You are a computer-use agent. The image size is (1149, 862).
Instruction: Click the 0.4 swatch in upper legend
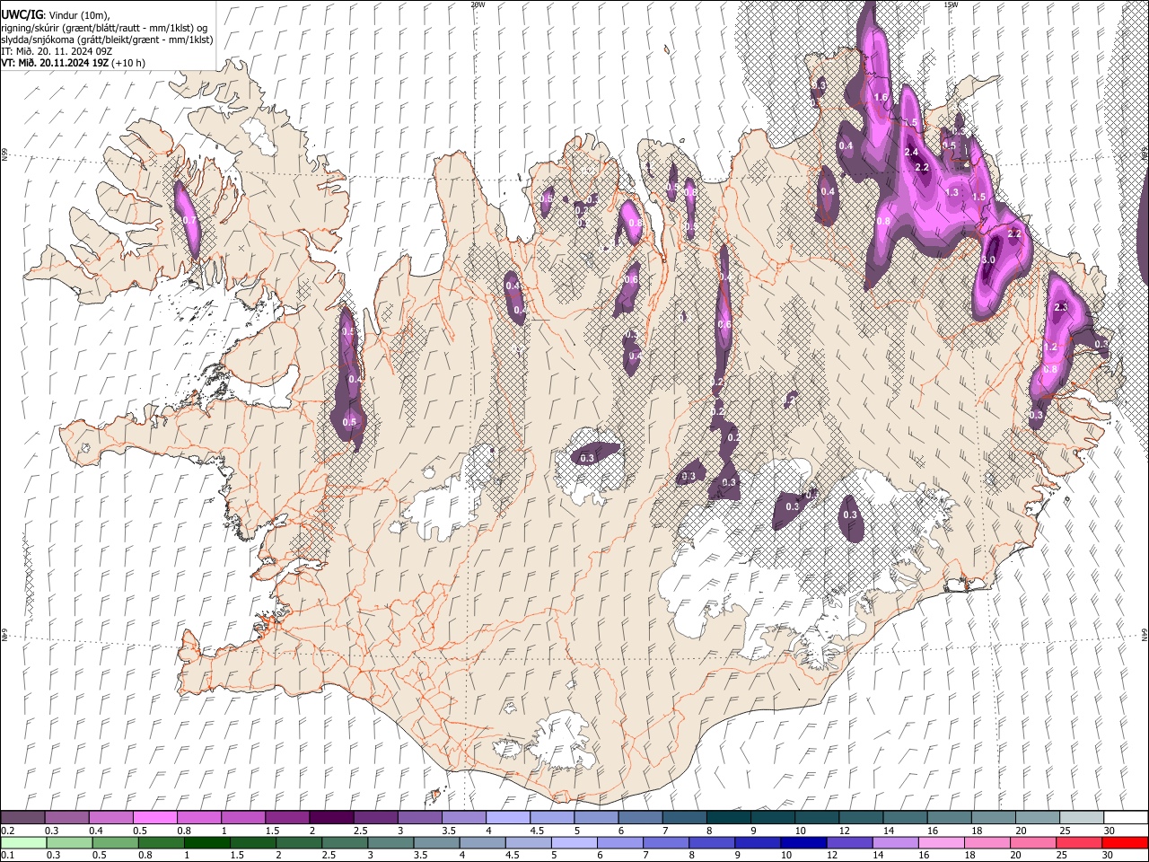click(x=110, y=817)
